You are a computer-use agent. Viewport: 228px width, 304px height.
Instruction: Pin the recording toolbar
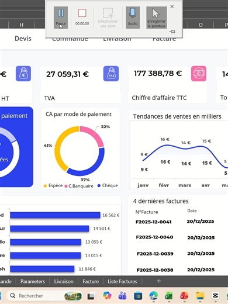tap(172, 32)
